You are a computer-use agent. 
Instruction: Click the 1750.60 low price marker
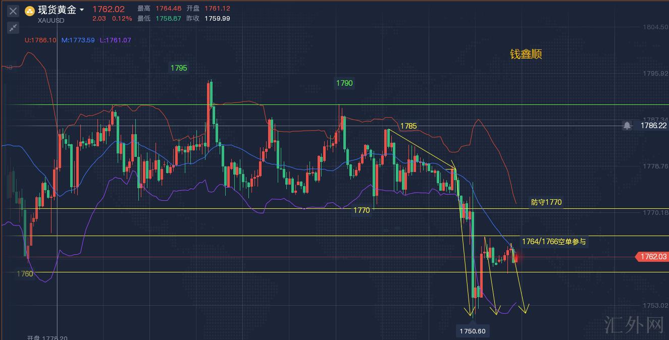[474, 331]
